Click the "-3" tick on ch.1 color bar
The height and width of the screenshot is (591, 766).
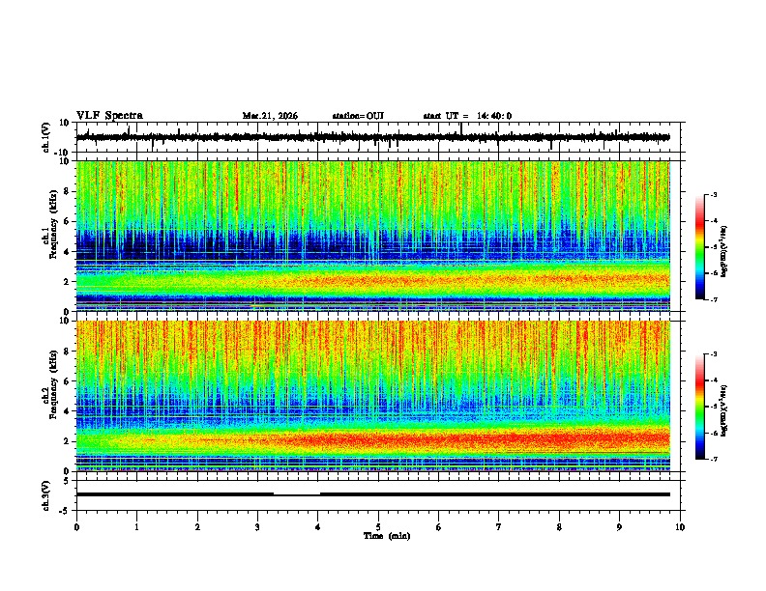[x=713, y=194]
